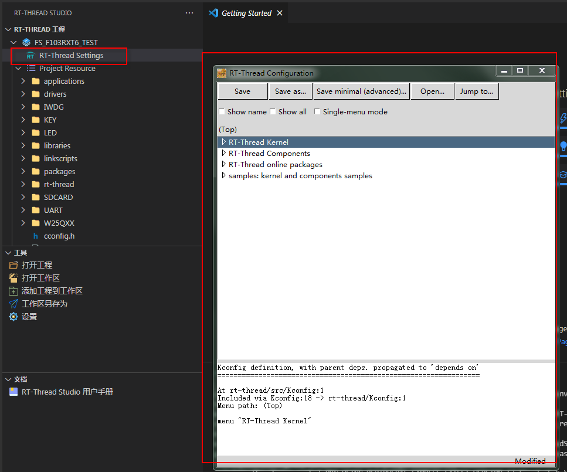The height and width of the screenshot is (472, 567).
Task: Click the Project Resource list icon
Action: [x=31, y=69]
